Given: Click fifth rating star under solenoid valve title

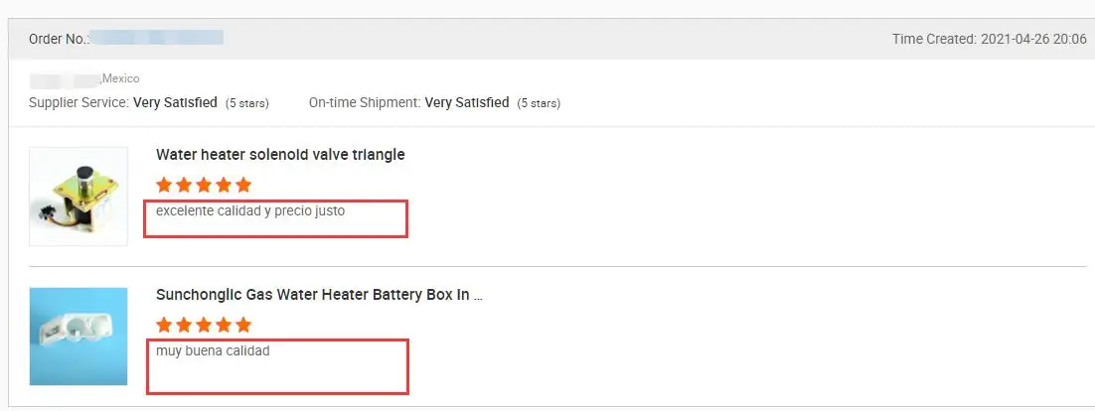Looking at the screenshot, I should coord(243,185).
